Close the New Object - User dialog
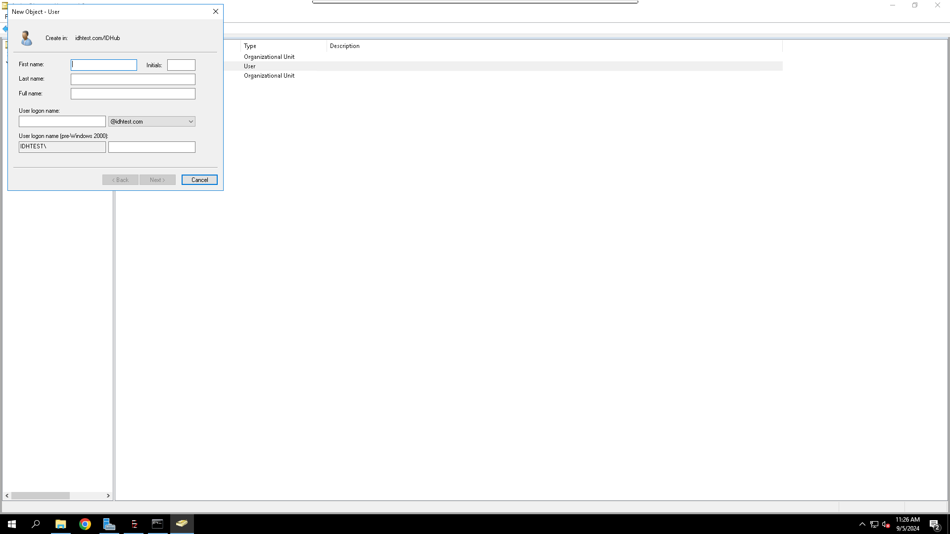Image resolution: width=950 pixels, height=534 pixels. click(x=216, y=11)
